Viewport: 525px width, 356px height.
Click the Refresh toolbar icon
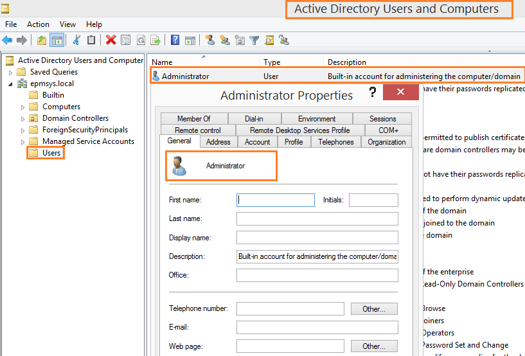pyautogui.click(x=141, y=40)
